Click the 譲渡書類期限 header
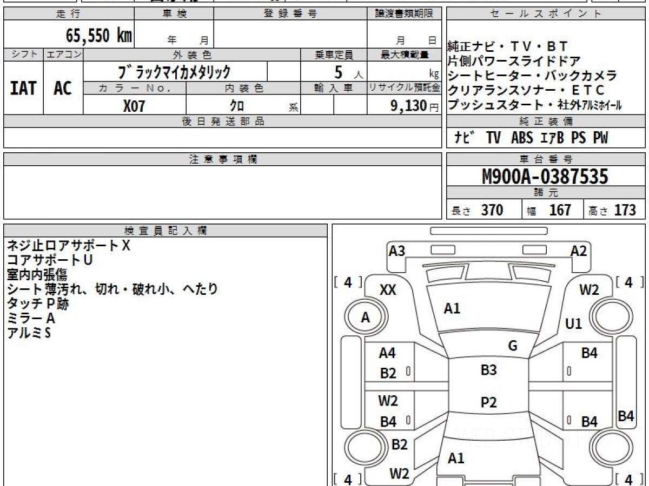The width and height of the screenshot is (649, 486). click(404, 14)
